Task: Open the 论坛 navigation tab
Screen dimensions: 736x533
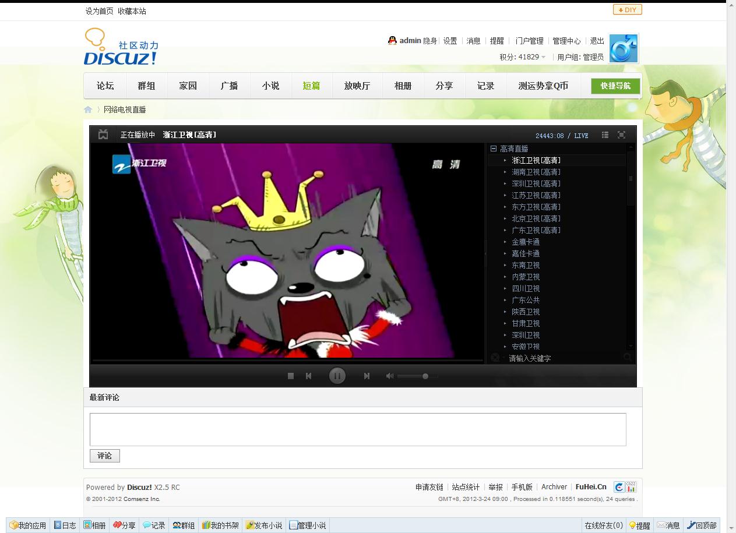Action: [x=105, y=86]
